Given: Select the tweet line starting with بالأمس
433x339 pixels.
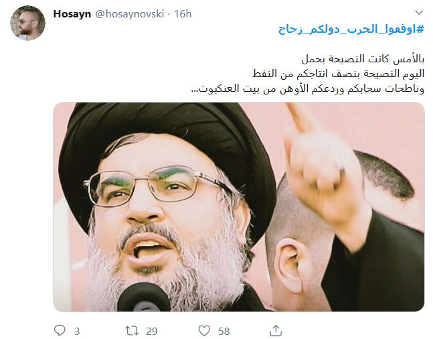Looking at the screenshot, I should [x=363, y=59].
